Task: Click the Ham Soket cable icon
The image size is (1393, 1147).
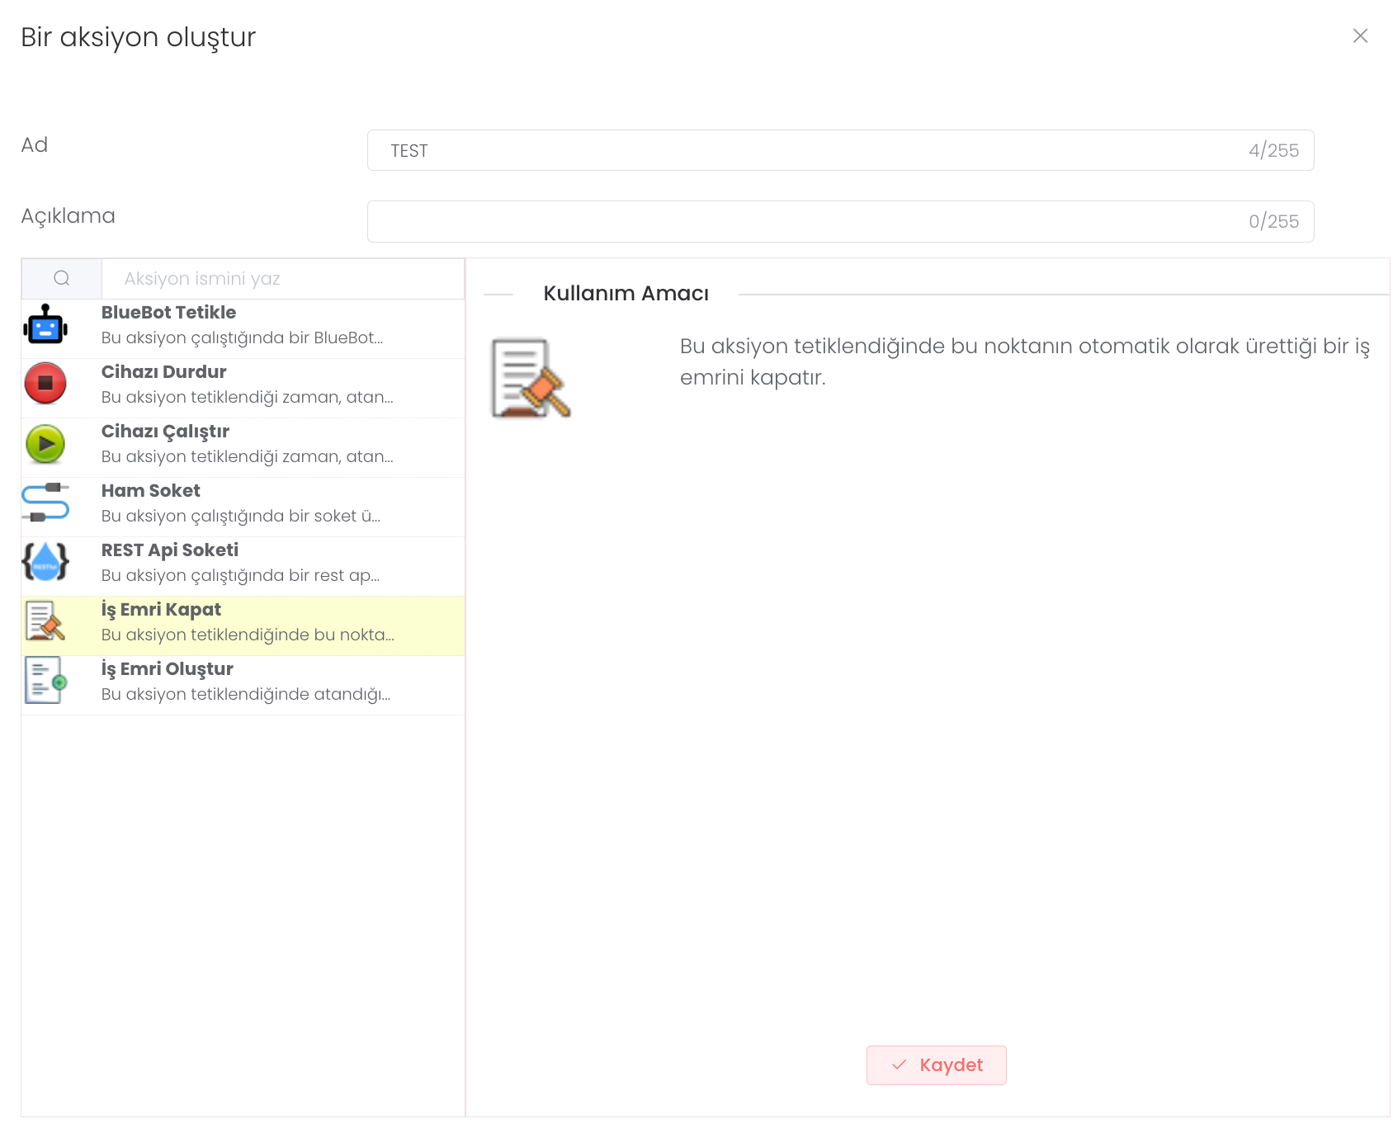Action: pos(45,503)
